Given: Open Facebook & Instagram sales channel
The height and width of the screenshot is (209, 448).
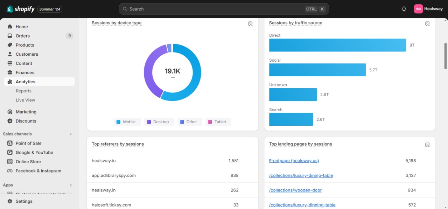Looking at the screenshot, I should (38, 171).
